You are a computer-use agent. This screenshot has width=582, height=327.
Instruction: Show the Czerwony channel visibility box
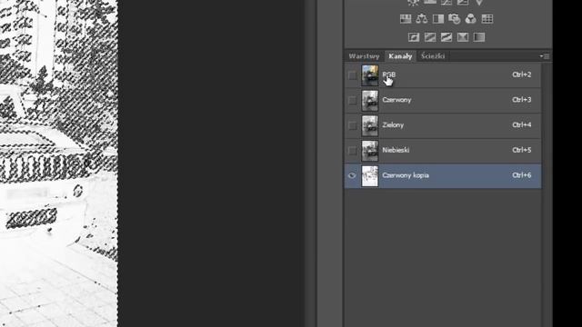352,101
